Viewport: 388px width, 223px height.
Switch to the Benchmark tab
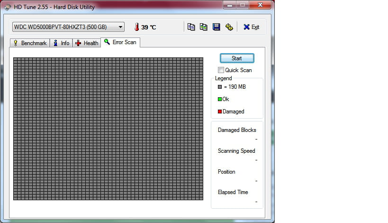click(30, 43)
